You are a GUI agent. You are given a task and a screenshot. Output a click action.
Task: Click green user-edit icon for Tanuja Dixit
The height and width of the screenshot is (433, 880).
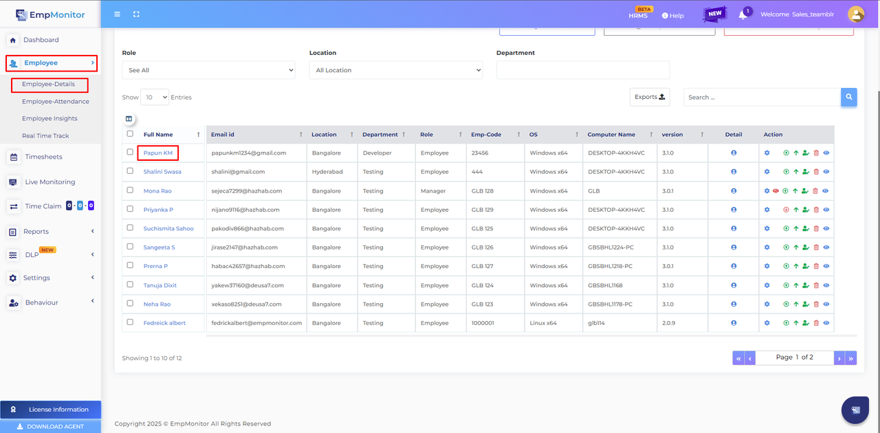click(x=806, y=285)
